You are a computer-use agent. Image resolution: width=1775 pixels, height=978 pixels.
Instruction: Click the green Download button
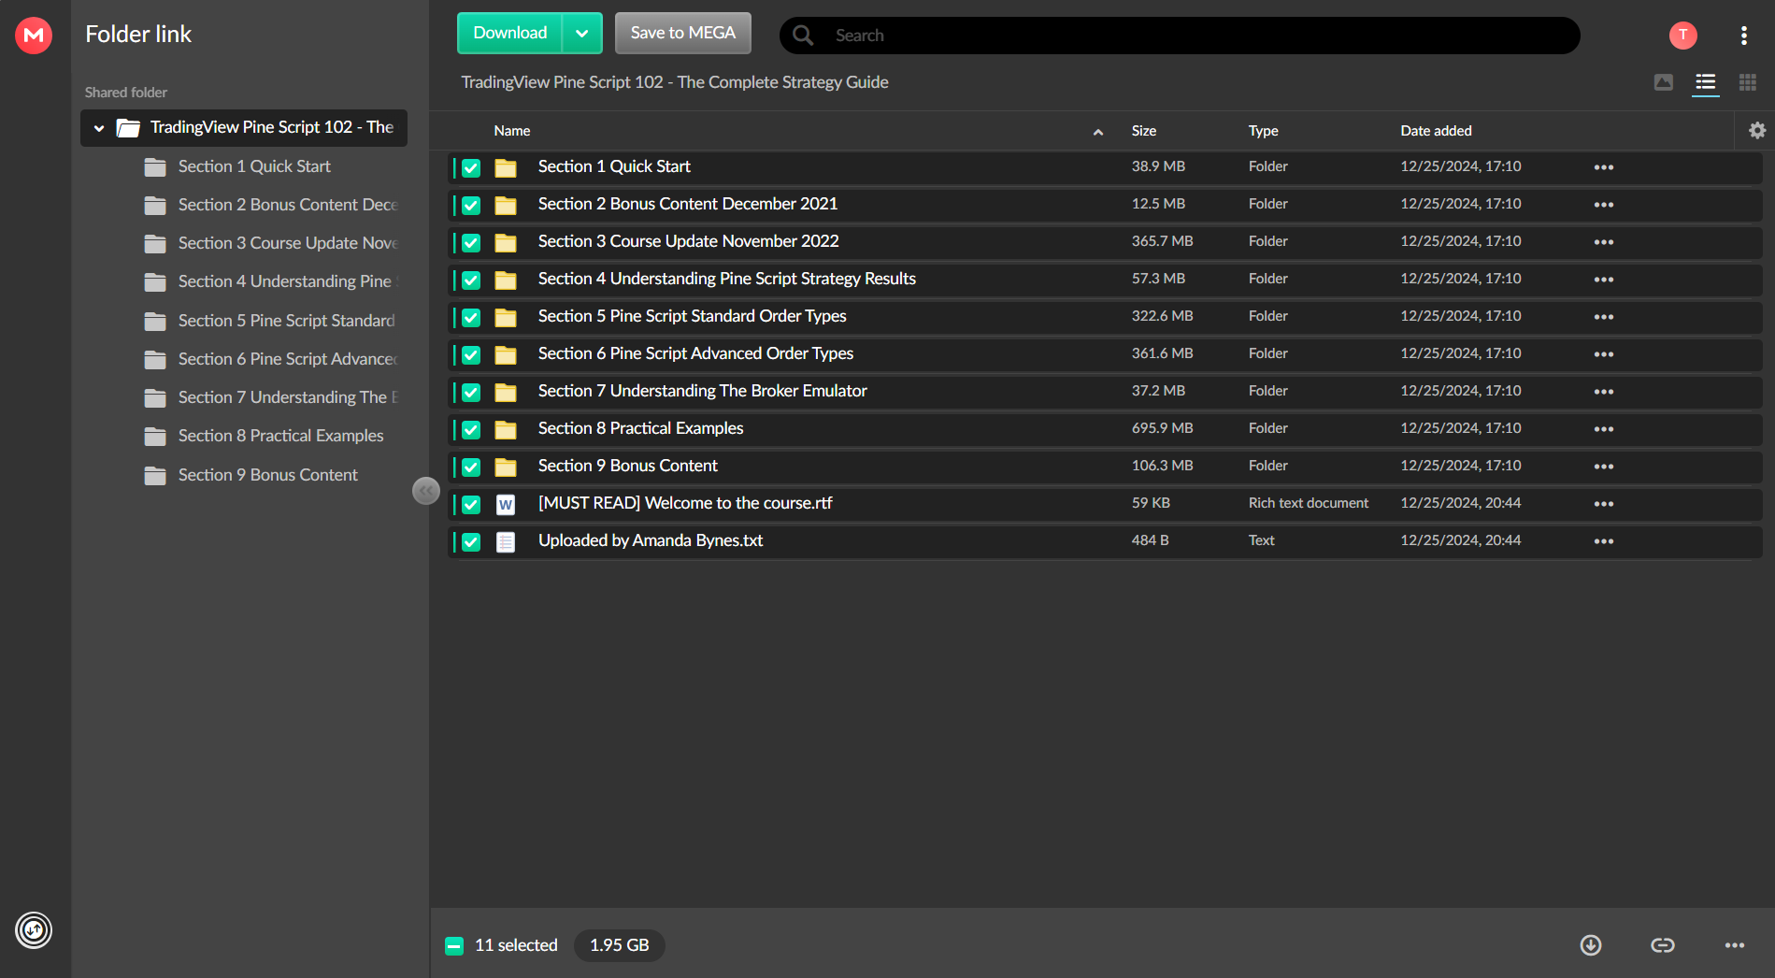509,34
